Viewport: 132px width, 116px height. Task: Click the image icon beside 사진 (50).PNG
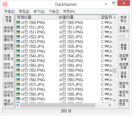tap(18, 22)
